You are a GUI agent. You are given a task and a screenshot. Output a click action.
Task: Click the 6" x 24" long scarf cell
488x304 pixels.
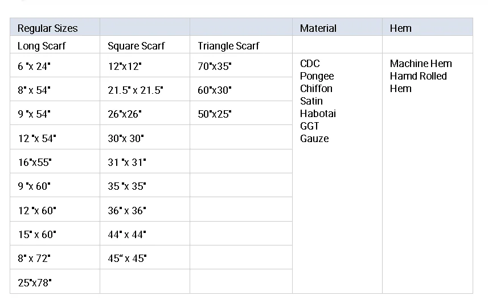tap(34, 66)
